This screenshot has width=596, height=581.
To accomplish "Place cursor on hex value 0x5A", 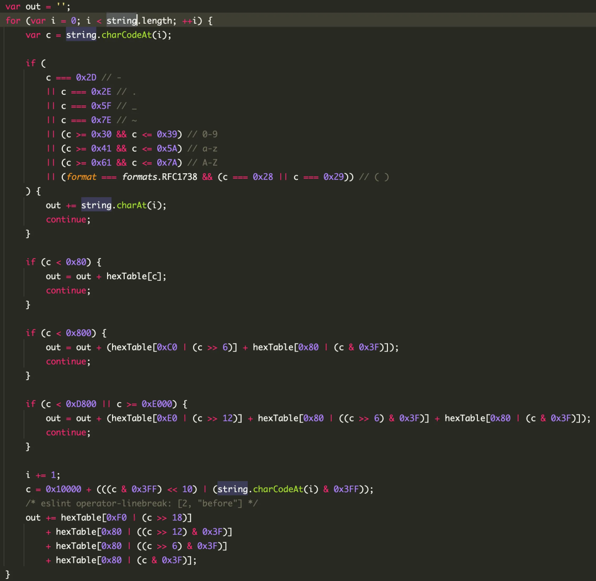I will point(167,148).
